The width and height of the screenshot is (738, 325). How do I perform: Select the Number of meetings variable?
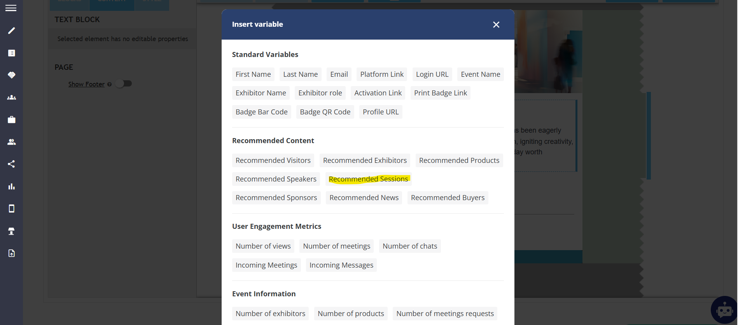pos(336,246)
